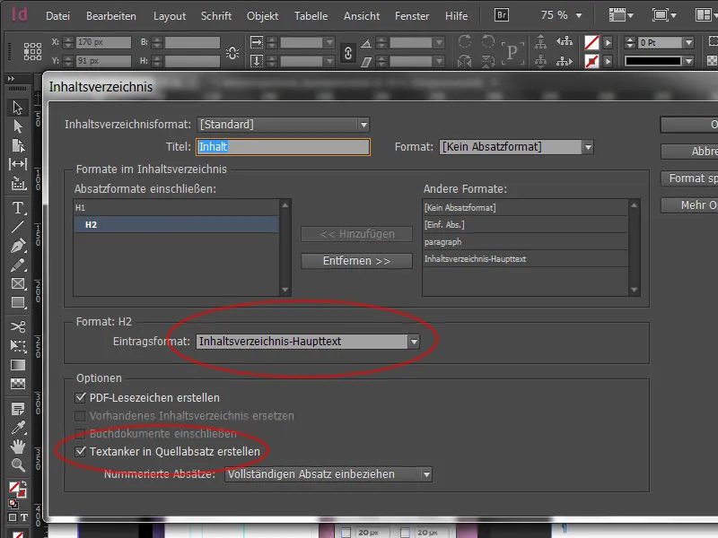The height and width of the screenshot is (538, 718).
Task: Select the Rectangle tool
Action: tap(18, 302)
